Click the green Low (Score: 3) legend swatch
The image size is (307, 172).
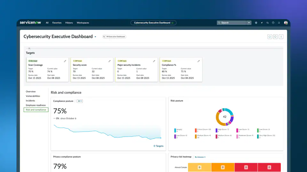pos(258,131)
